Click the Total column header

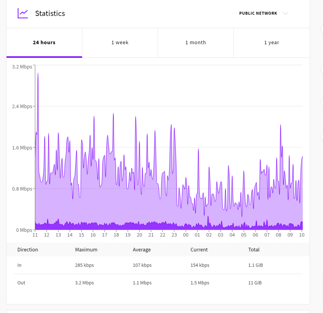pos(254,250)
